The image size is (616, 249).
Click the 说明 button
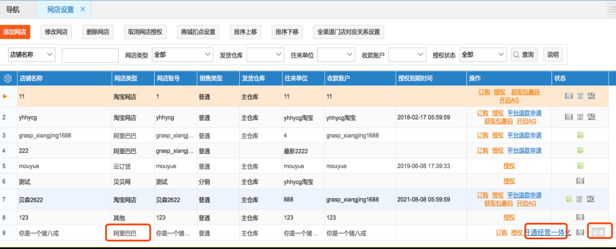(553, 55)
